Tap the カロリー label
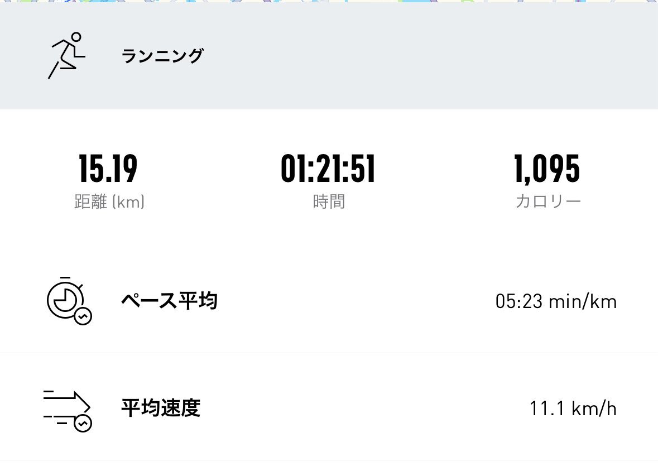This screenshot has width=658, height=476. click(548, 201)
